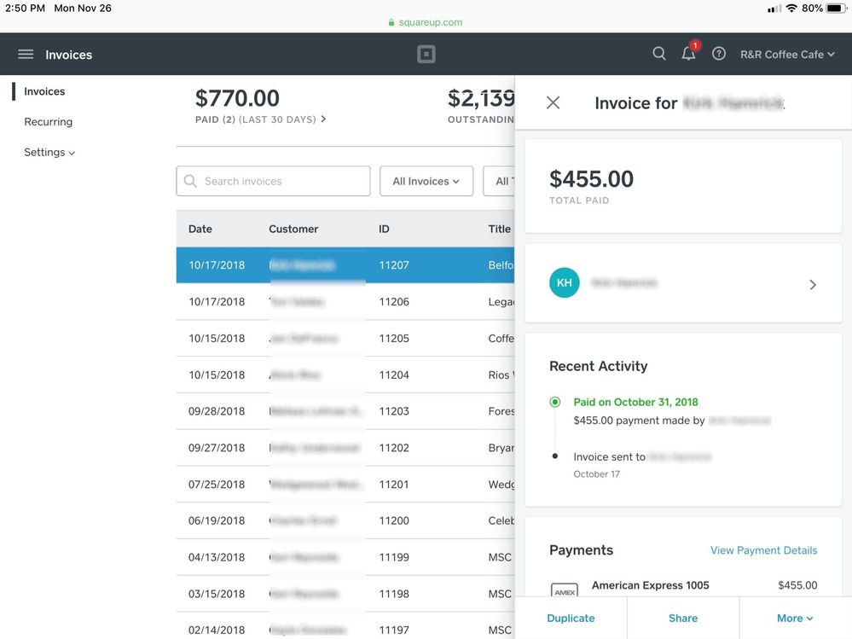Open the All Invoices filter dropdown
The image size is (852, 639).
pyautogui.click(x=426, y=181)
